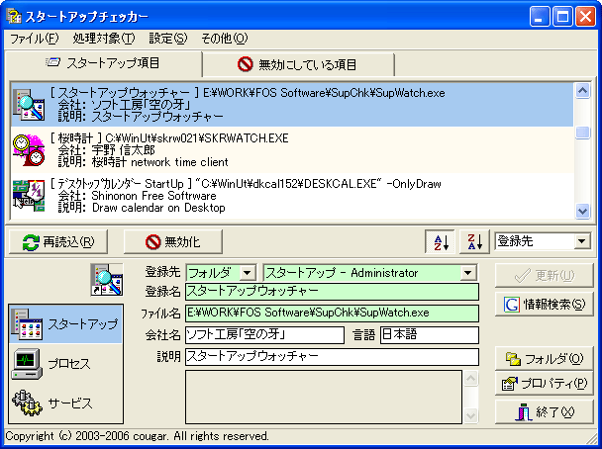Switch to the スタートアップ項目 tab

coord(103,63)
